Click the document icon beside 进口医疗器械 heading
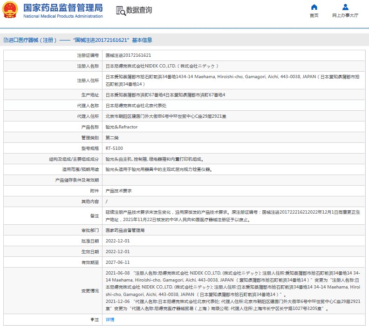Viewport: 369px width, 329px height. 5,40
